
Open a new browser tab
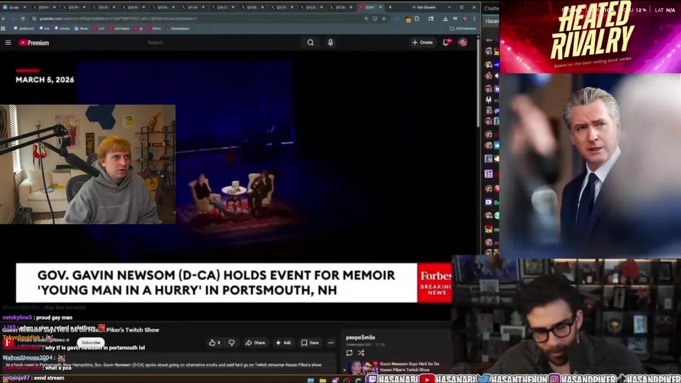pyautogui.click(x=390, y=7)
